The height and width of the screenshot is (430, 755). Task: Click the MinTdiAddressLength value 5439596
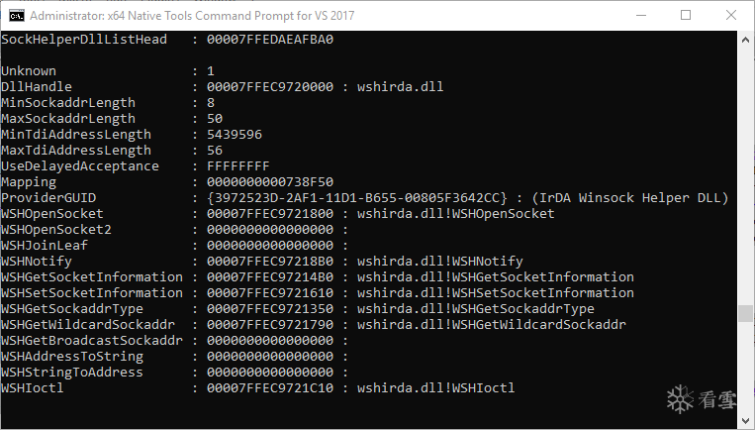[x=235, y=135]
